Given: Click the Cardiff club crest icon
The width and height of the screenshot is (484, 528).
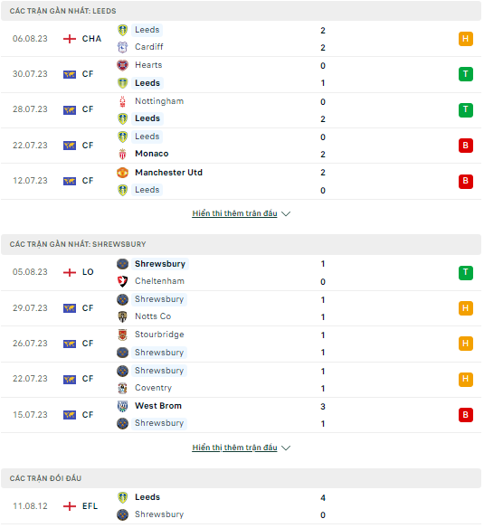Looking at the screenshot, I should coord(123,47).
